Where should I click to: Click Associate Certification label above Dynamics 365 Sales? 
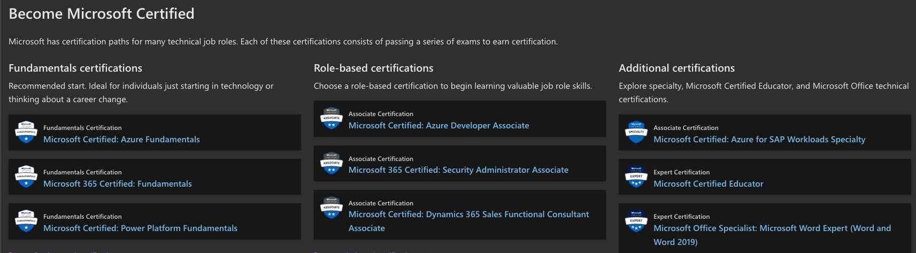click(381, 203)
